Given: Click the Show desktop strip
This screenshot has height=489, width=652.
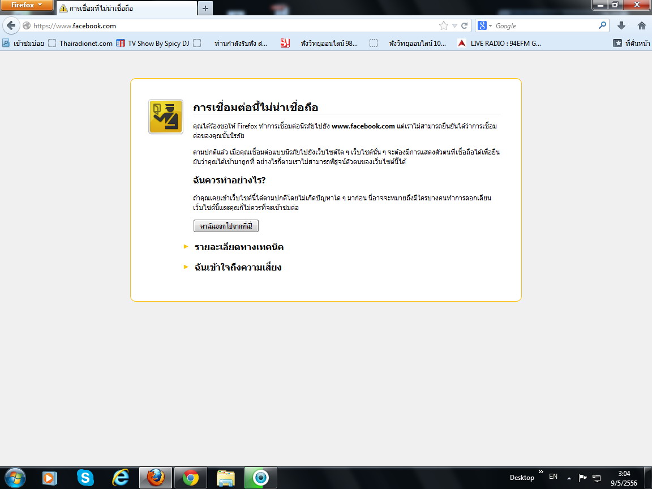Looking at the screenshot, I should 648,478.
